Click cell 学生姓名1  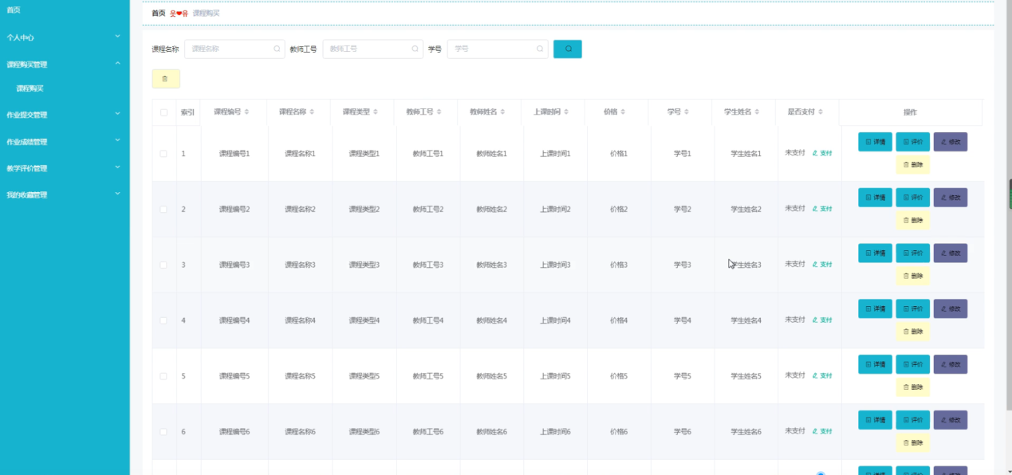pos(746,153)
